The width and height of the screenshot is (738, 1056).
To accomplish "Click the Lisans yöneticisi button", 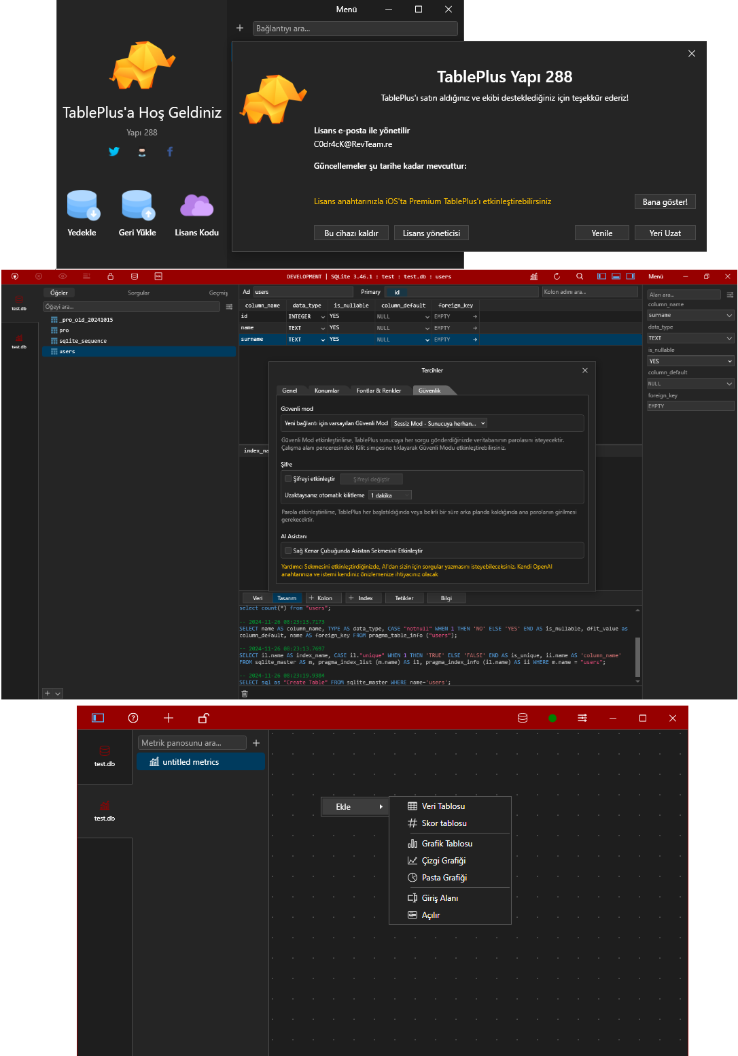I will pyautogui.click(x=432, y=233).
